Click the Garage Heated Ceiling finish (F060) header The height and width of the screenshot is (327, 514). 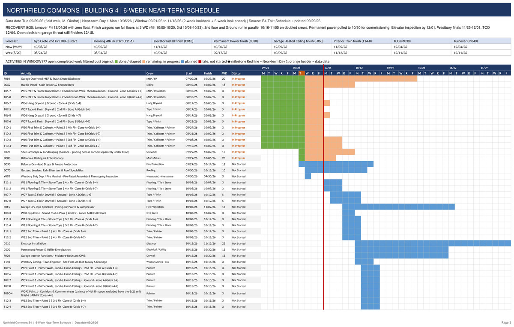tap(302, 41)
